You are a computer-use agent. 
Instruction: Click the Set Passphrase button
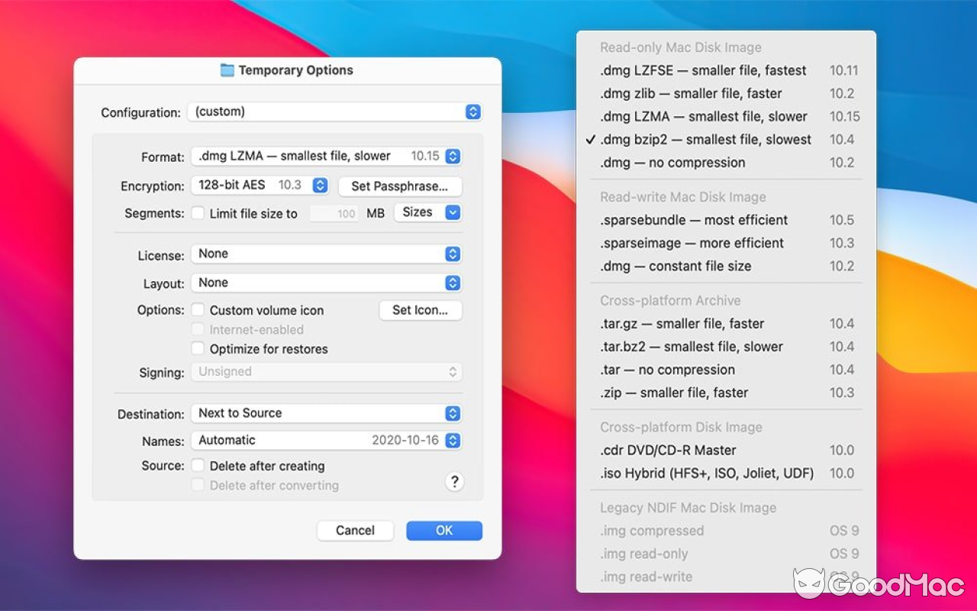pyautogui.click(x=400, y=186)
